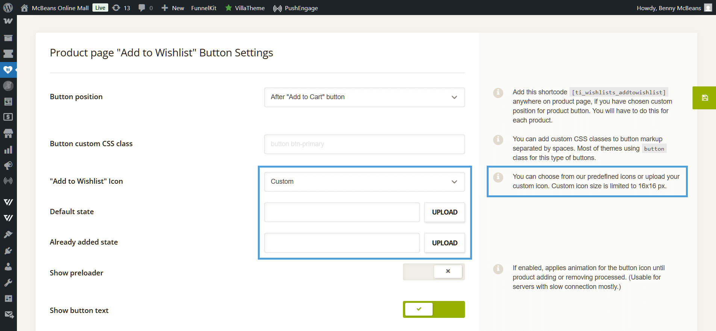This screenshot has height=331, width=716.
Task: Enable the Show preloader toggle
Action: tap(434, 272)
